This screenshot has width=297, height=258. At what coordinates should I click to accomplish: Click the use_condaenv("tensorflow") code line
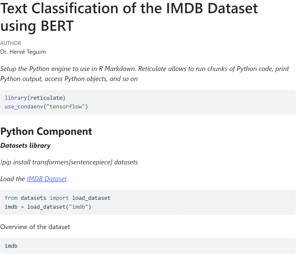pyautogui.click(x=46, y=107)
